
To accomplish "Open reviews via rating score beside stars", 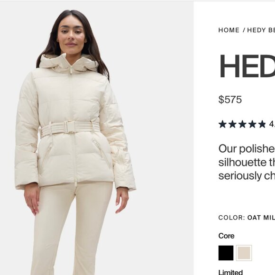I will pos(272,124).
